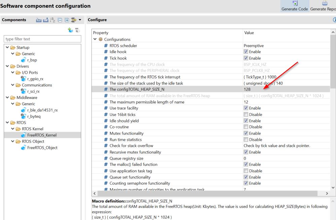Toggle the Use trace facility checkbox
The height and width of the screenshot is (220, 336).
(x=246, y=108)
